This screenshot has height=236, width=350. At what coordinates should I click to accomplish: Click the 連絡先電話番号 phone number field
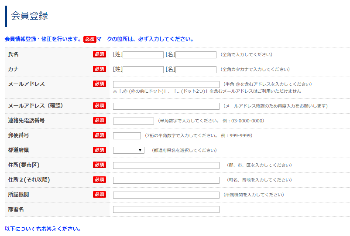[x=134, y=121]
